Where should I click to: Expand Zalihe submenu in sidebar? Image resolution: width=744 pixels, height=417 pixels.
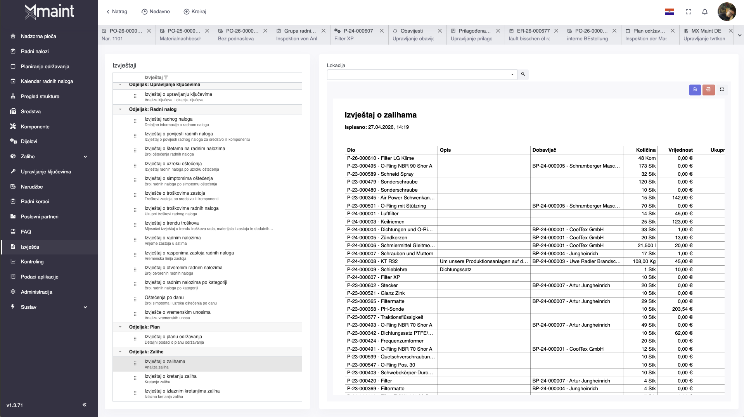(85, 157)
